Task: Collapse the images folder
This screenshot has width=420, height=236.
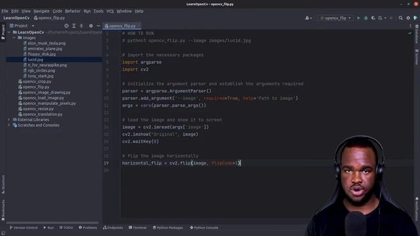Action: click(x=14, y=38)
